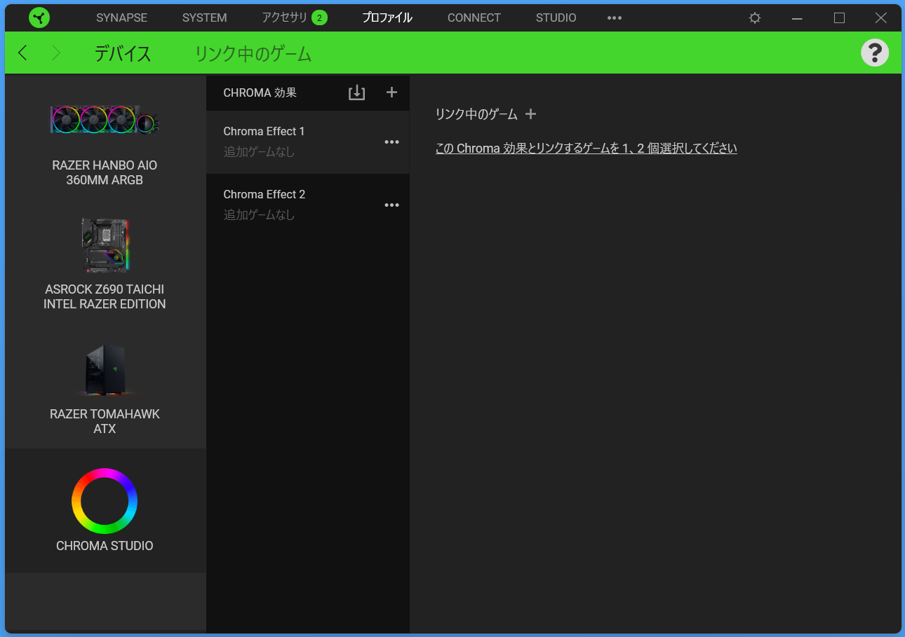Screen dimensions: 905x637
Task: Open the settings gear icon
Action: point(755,18)
